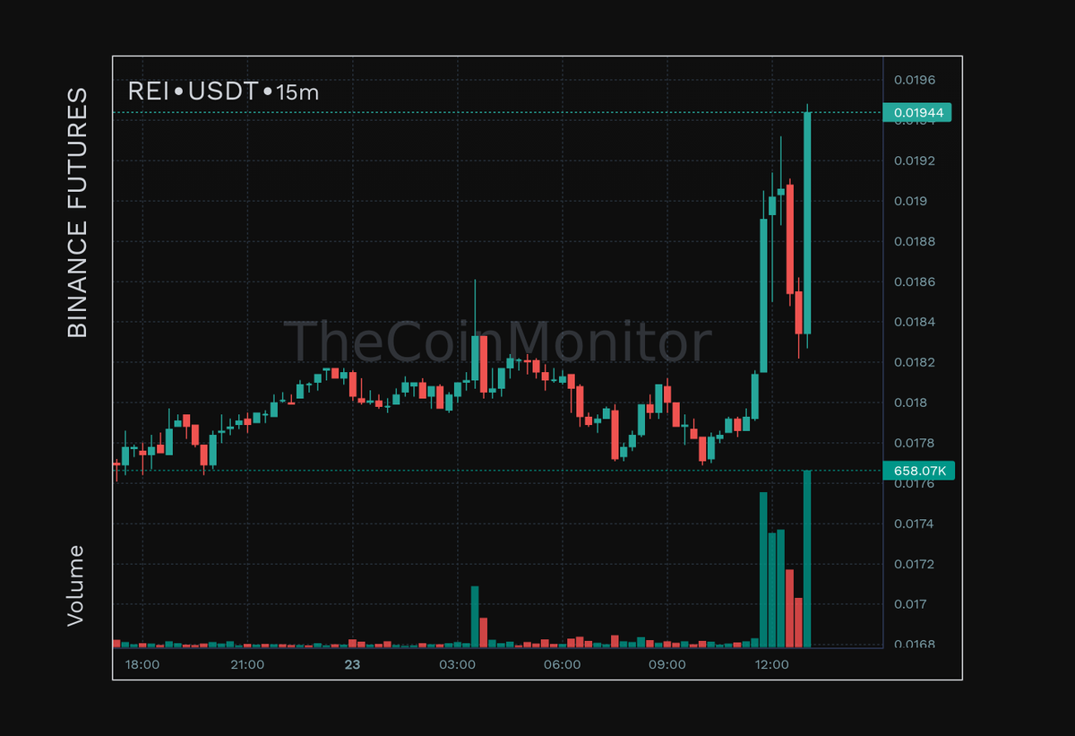The image size is (1075, 736).
Task: Click the 0.0192 price axis label
Action: (x=914, y=161)
